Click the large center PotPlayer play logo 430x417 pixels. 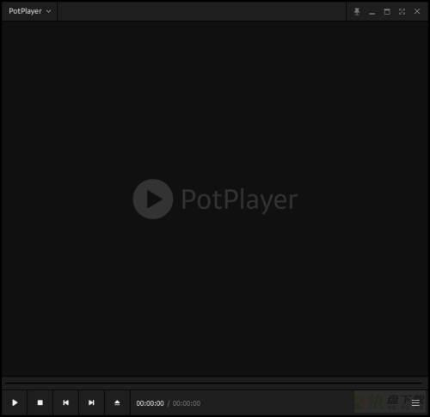pos(153,199)
